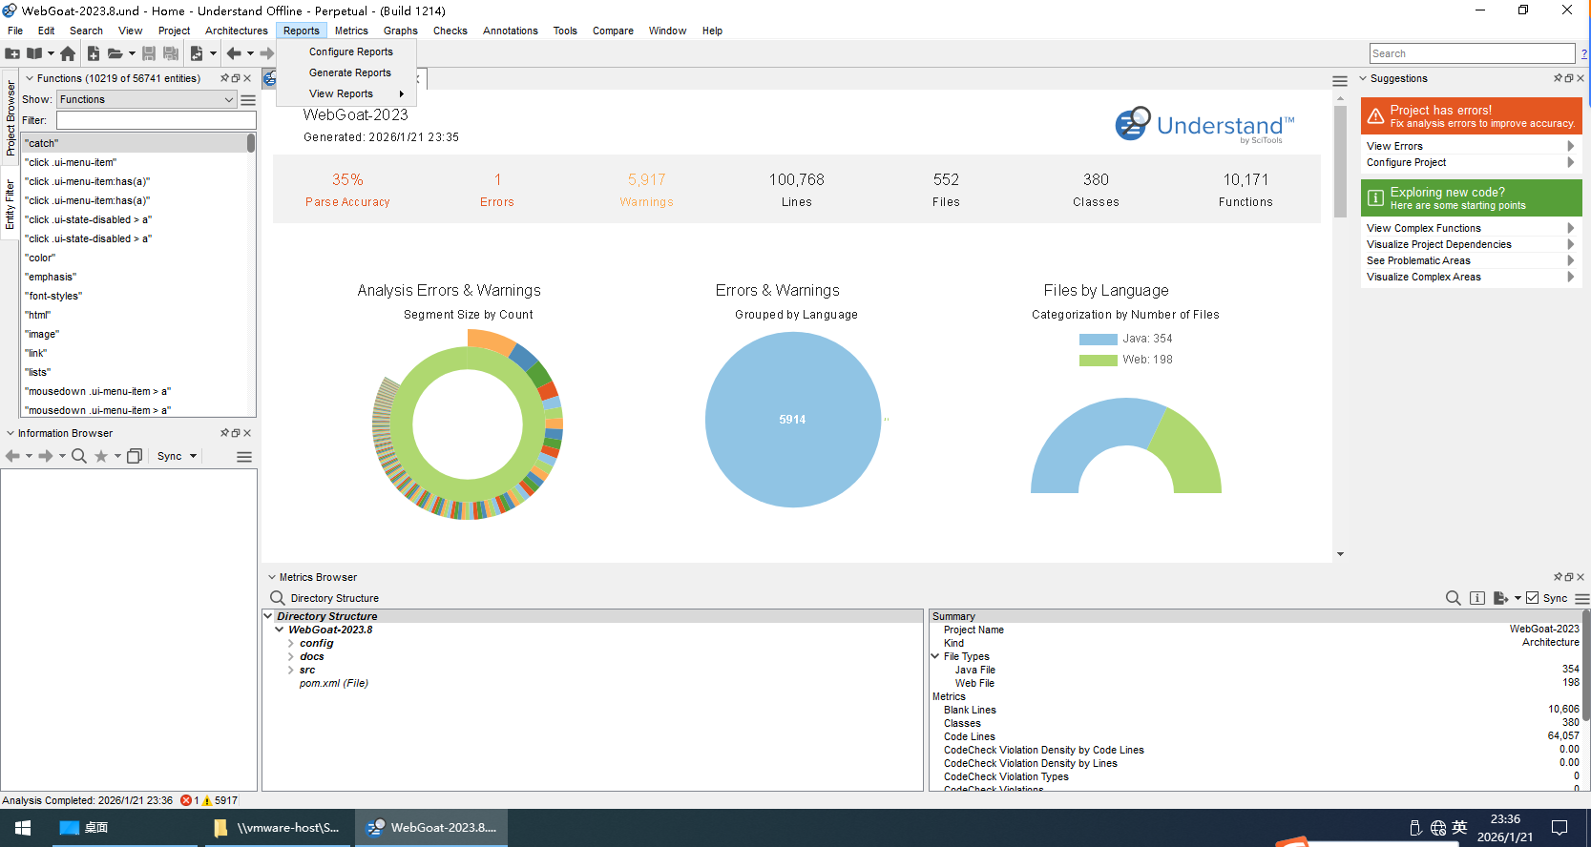Click the star favorites icon in Information Browser

101,456
